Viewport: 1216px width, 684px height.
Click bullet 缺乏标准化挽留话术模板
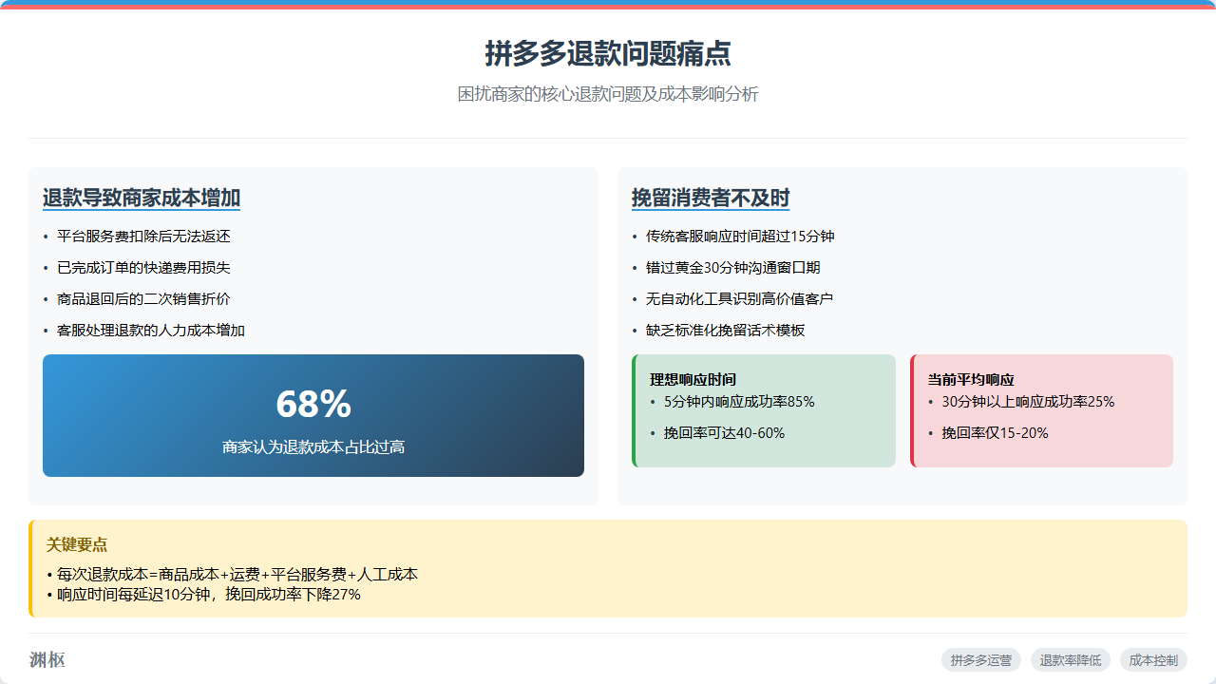[x=725, y=331]
